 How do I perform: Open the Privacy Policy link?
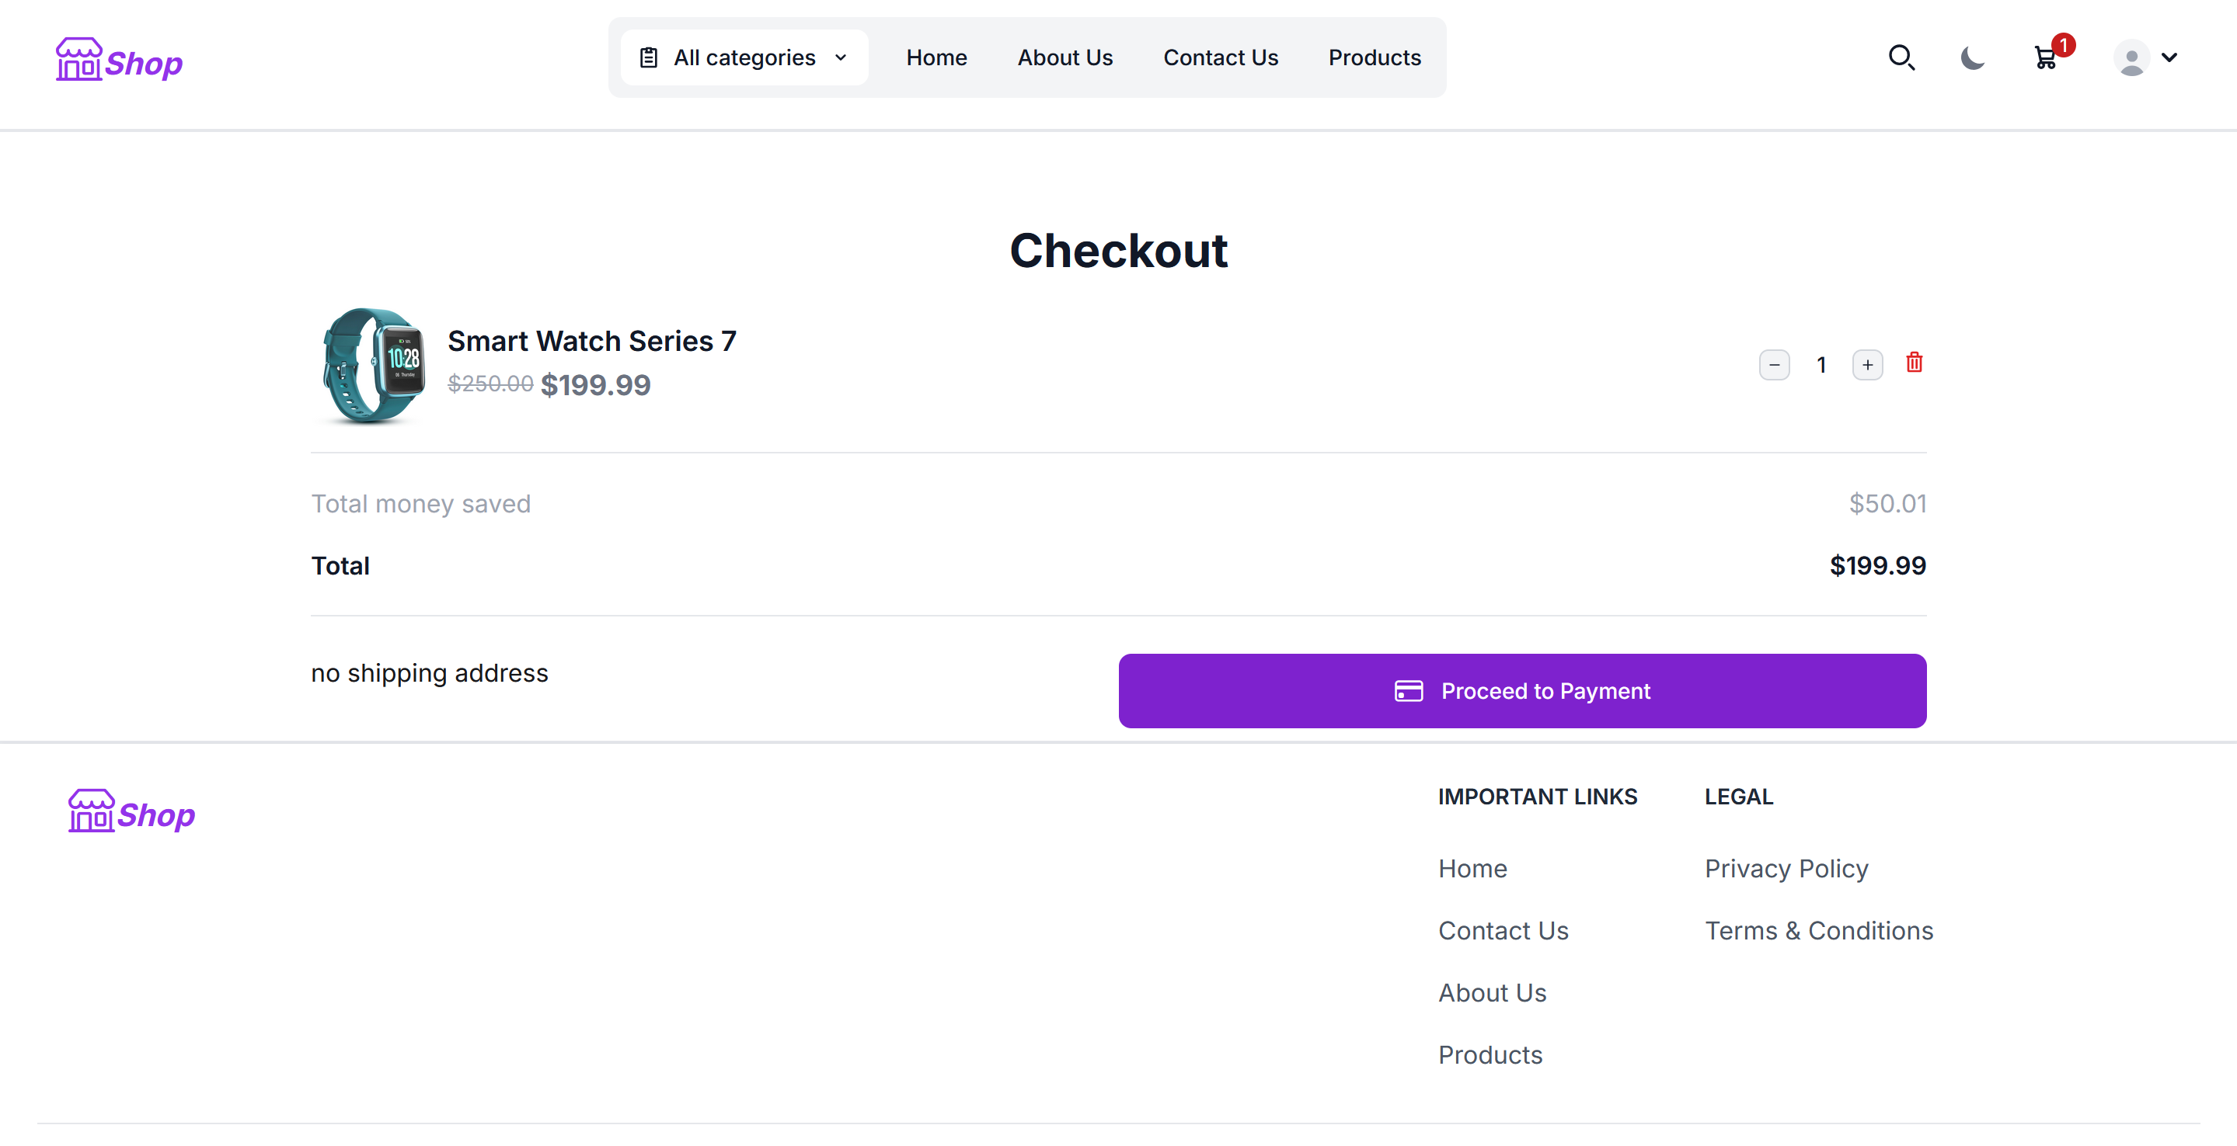pyautogui.click(x=1786, y=867)
